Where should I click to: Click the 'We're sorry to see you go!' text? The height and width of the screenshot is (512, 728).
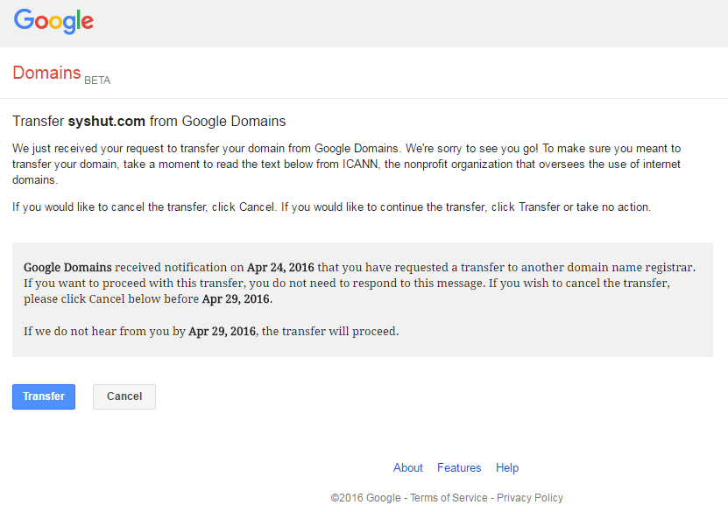pos(472,149)
